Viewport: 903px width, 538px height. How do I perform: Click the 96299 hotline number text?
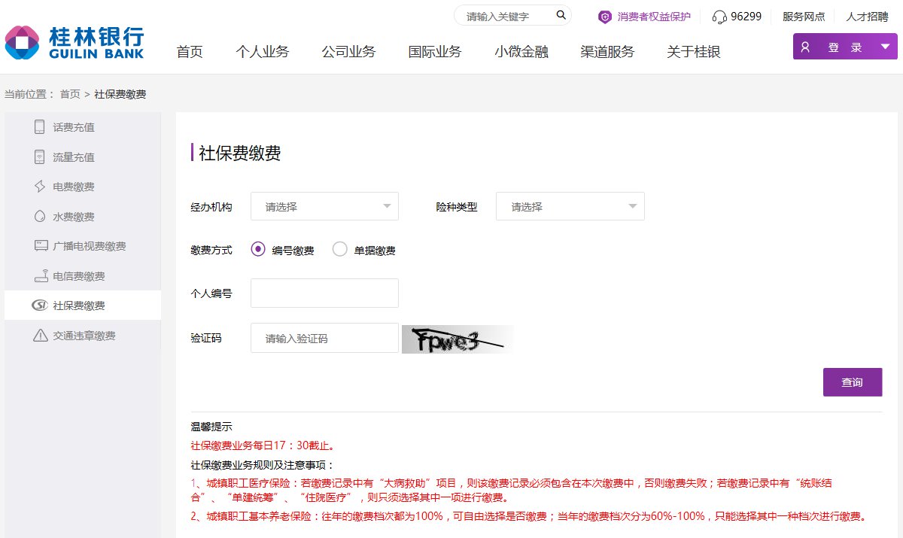[x=746, y=16]
